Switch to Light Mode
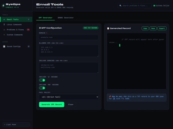The width and height of the screenshot is (173, 129). pyautogui.click(x=16, y=125)
